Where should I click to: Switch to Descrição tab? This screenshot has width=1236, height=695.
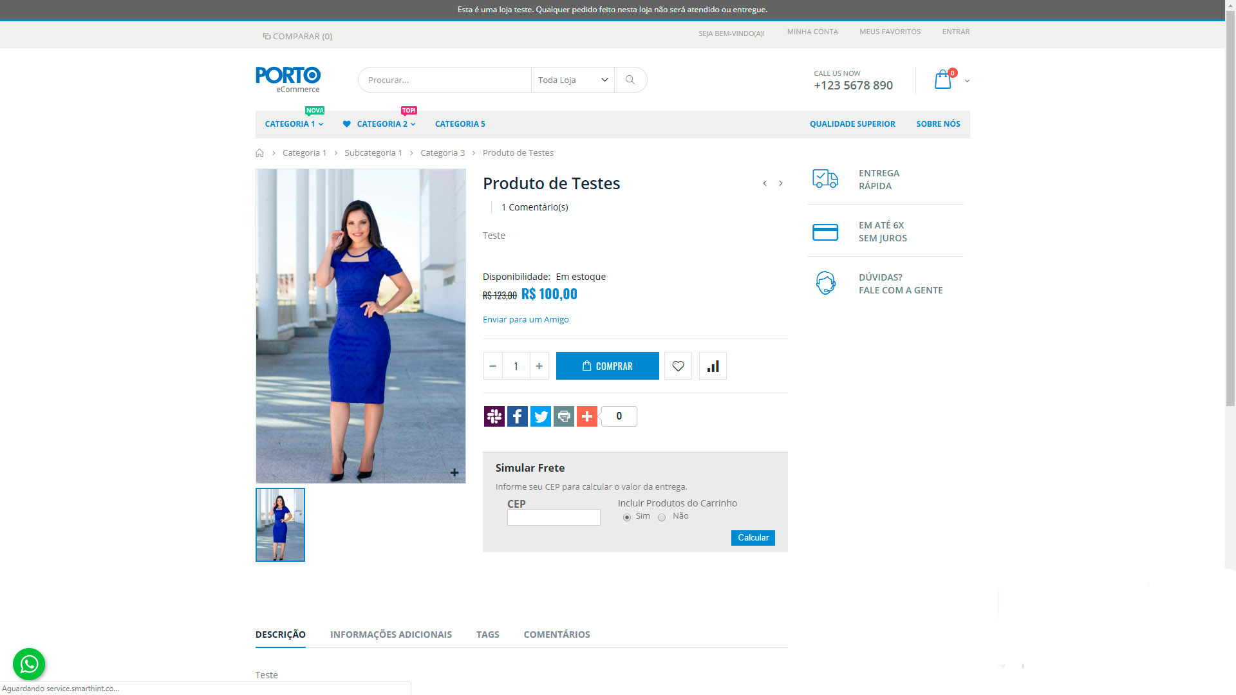tap(281, 635)
